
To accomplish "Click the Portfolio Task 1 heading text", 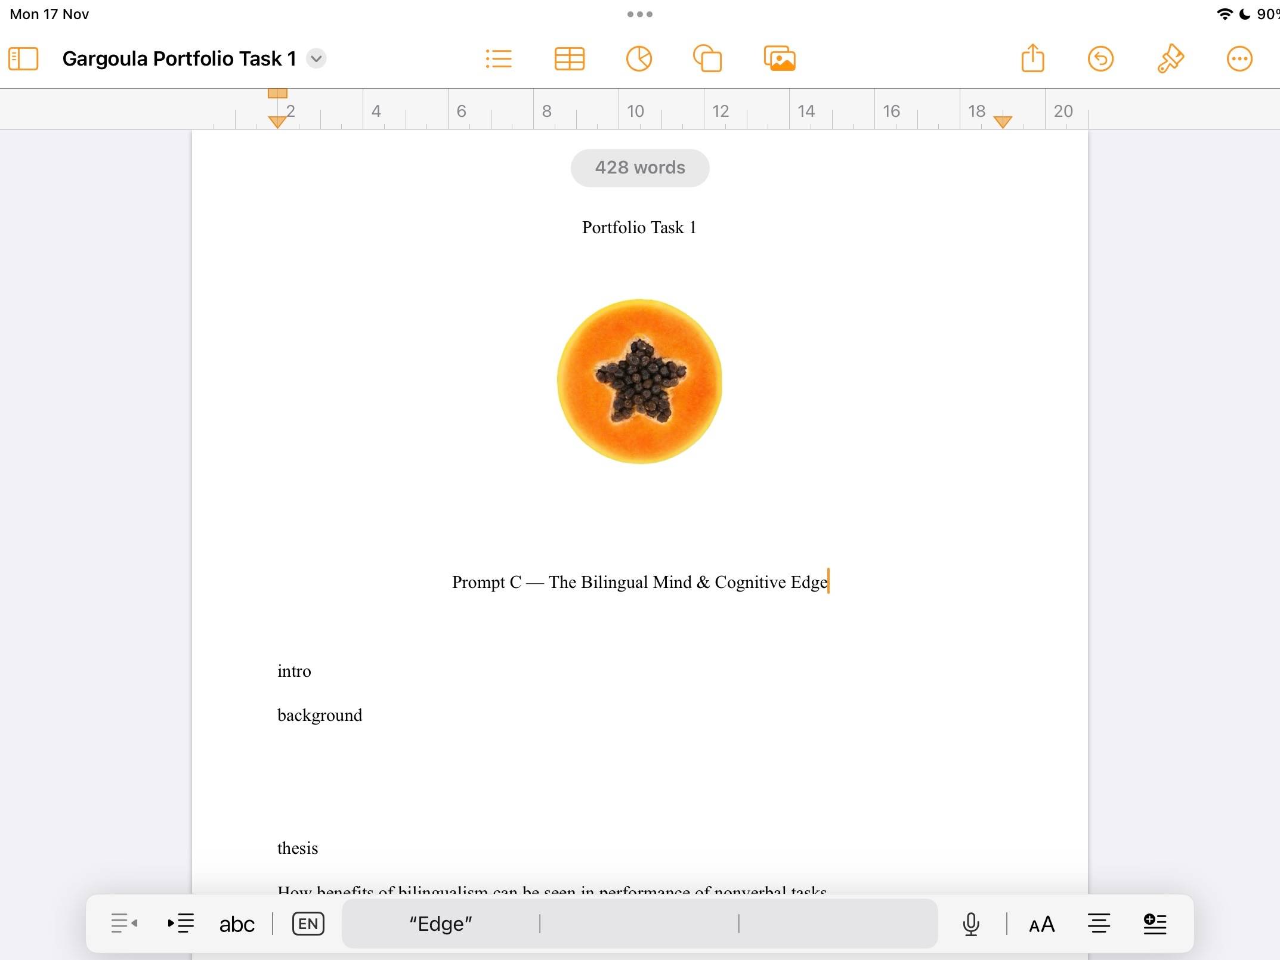I will tap(639, 227).
